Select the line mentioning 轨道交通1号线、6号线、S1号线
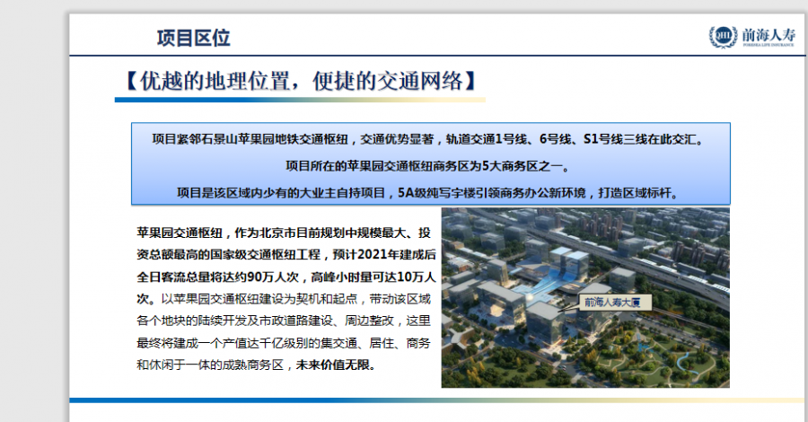This screenshot has height=422, width=808. [429, 139]
